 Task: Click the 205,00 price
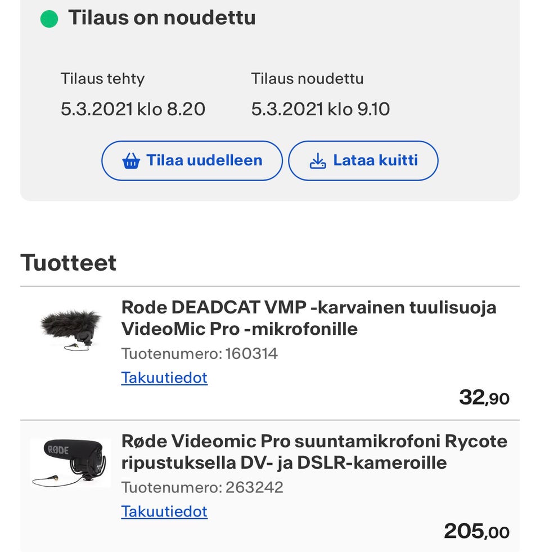476,531
